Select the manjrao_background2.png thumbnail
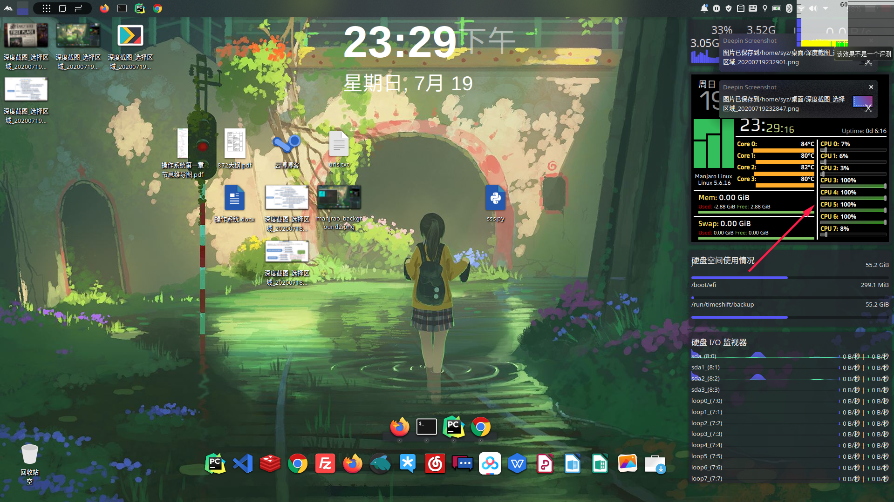 point(339,198)
